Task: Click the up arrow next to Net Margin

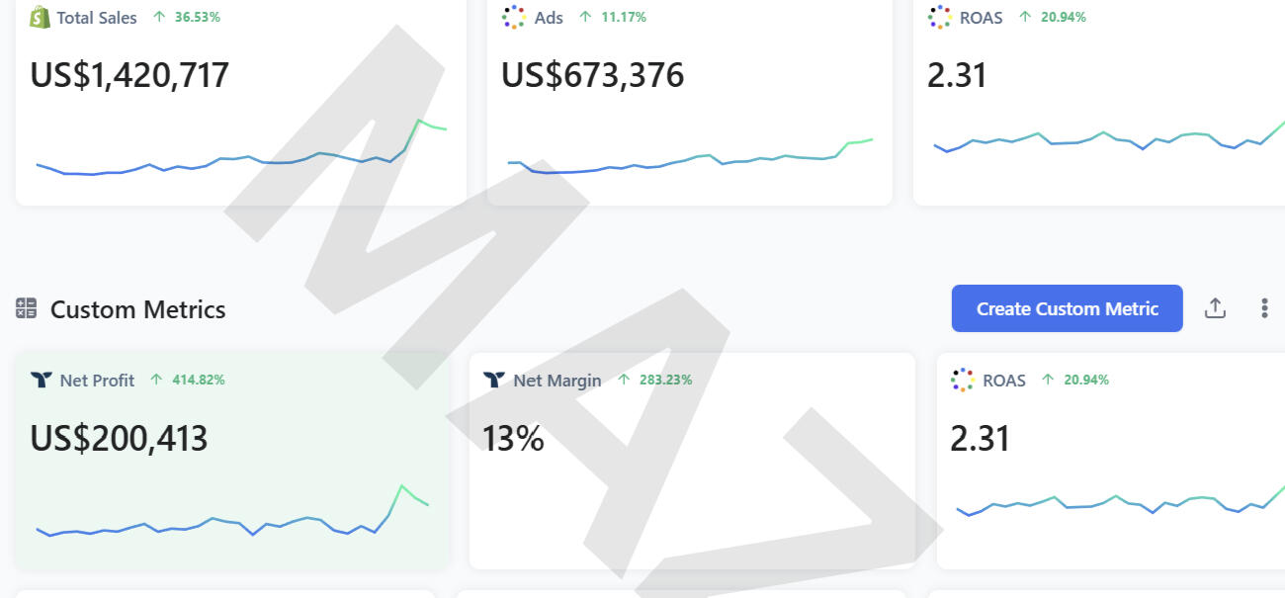Action: point(624,380)
